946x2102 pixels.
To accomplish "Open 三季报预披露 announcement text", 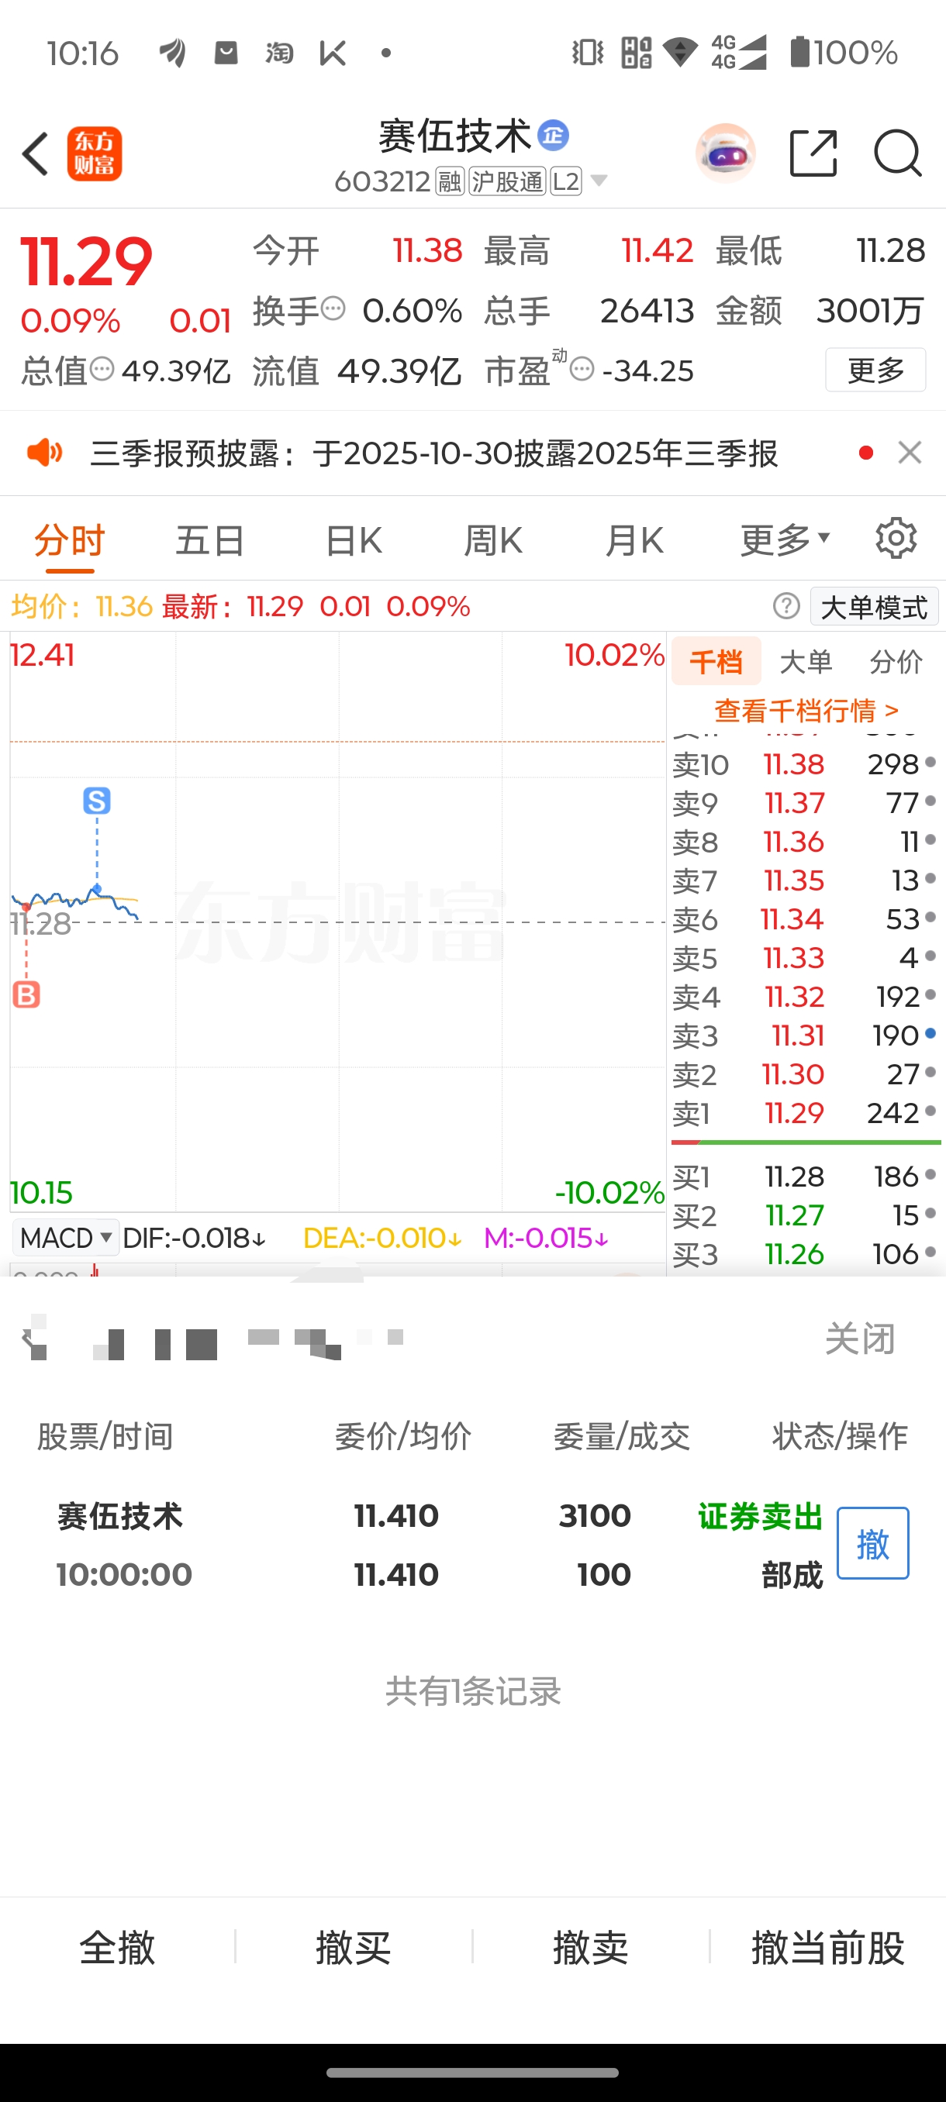I will point(433,453).
